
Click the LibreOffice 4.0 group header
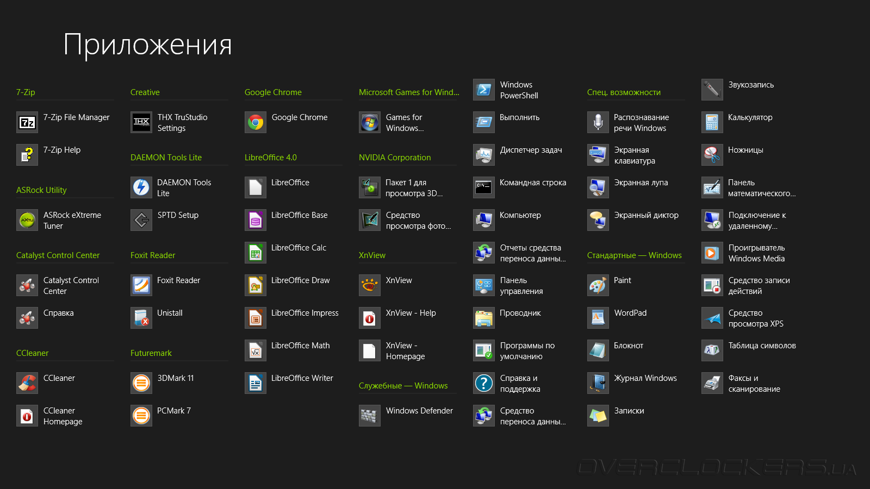click(271, 158)
